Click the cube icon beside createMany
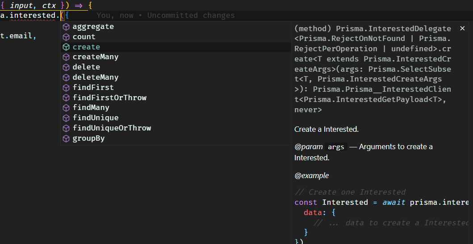This screenshot has height=244, width=473. 66,57
